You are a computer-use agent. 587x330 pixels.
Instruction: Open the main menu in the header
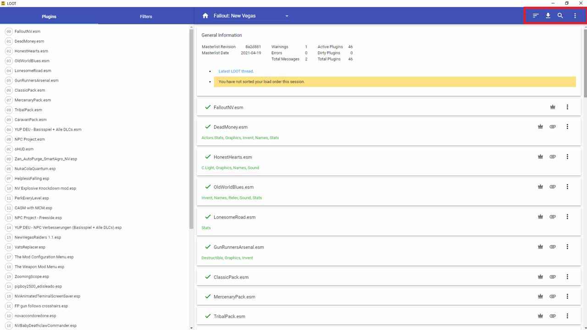tap(575, 16)
